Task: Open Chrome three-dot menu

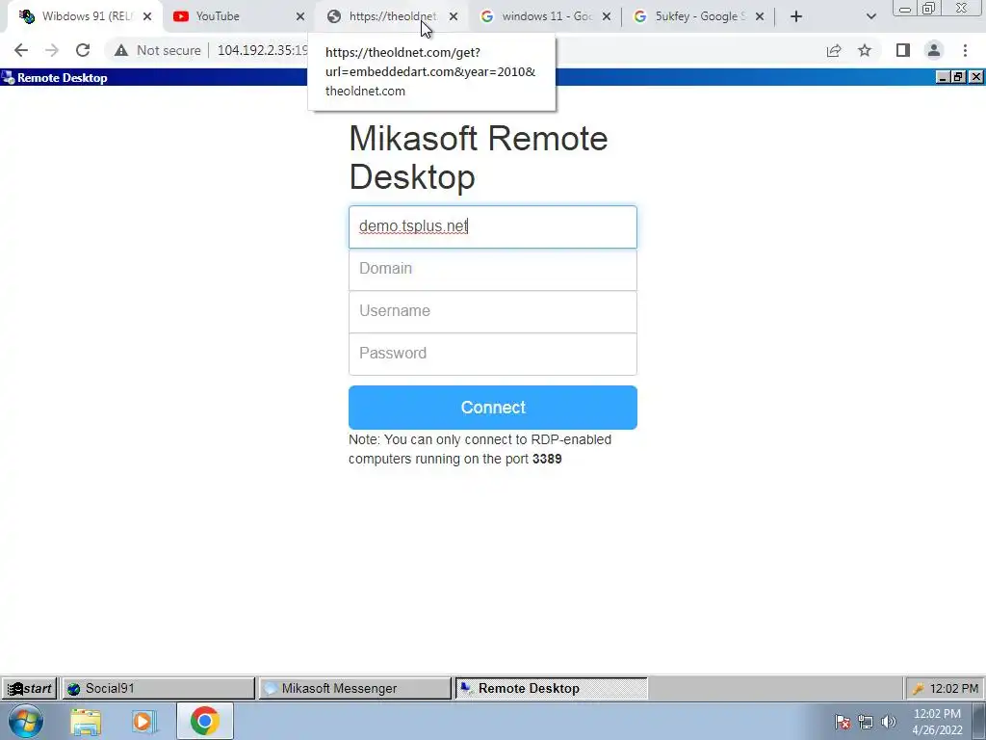Action: pos(965,50)
